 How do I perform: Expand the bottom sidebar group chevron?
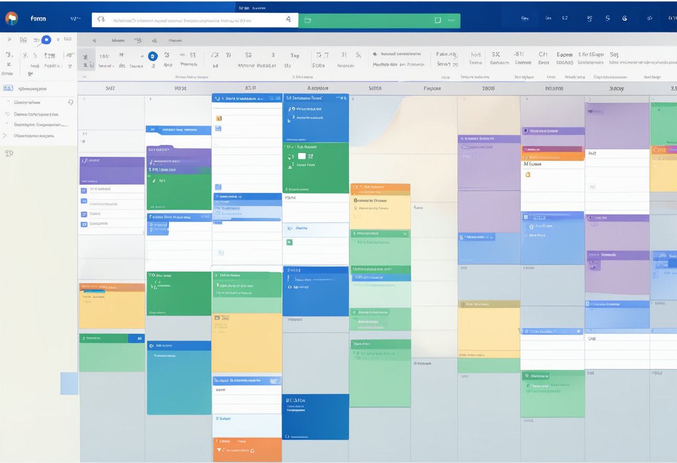tap(4, 135)
